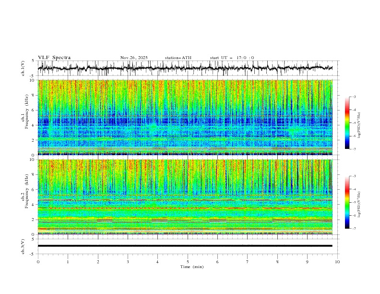
Task: Click the "4" kHz tick on ch.2 frequency axis
Action: point(33,205)
